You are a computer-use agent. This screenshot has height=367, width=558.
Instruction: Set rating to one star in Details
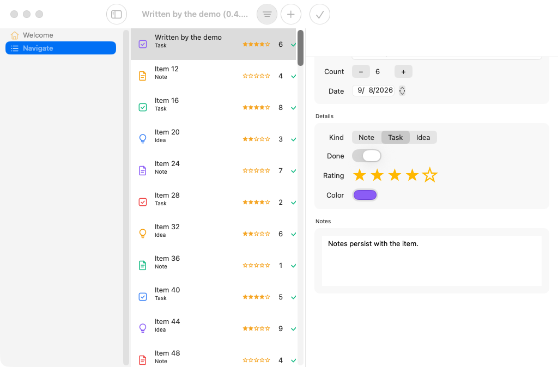tap(360, 175)
